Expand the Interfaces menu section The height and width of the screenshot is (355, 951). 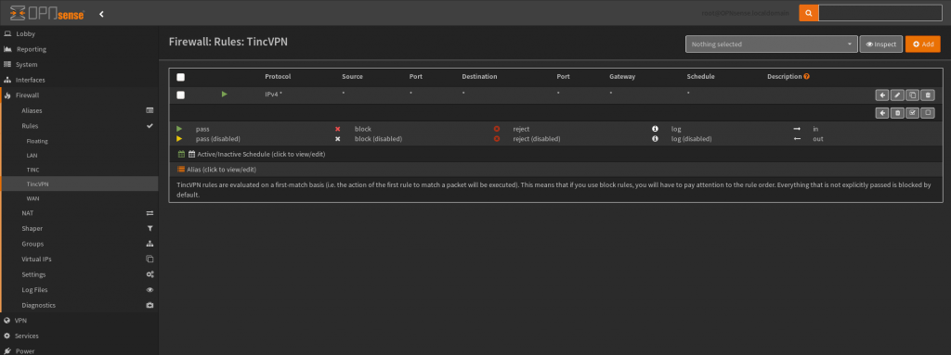[x=79, y=80]
